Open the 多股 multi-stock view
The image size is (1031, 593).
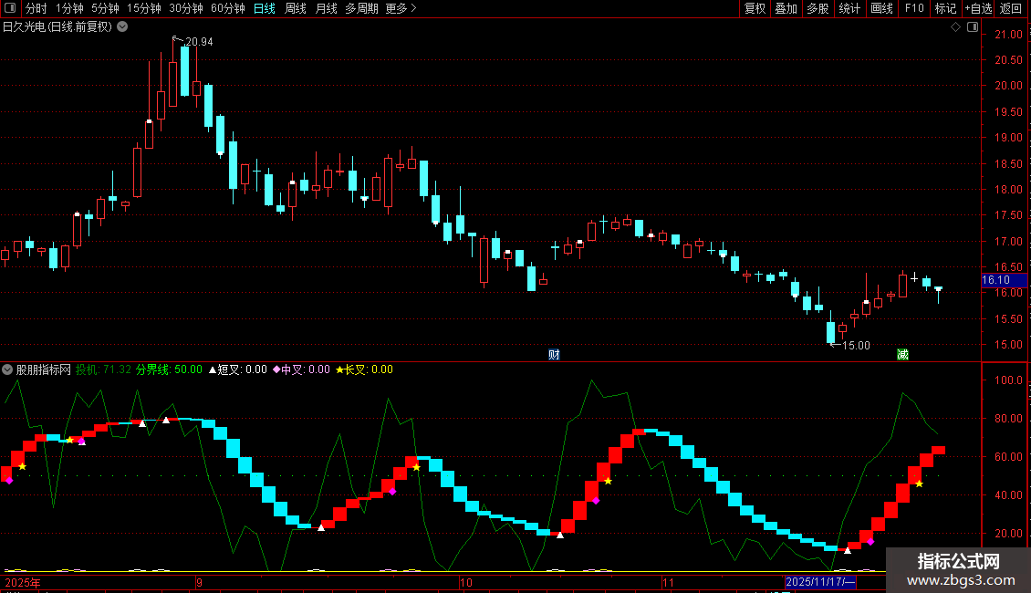click(x=818, y=8)
